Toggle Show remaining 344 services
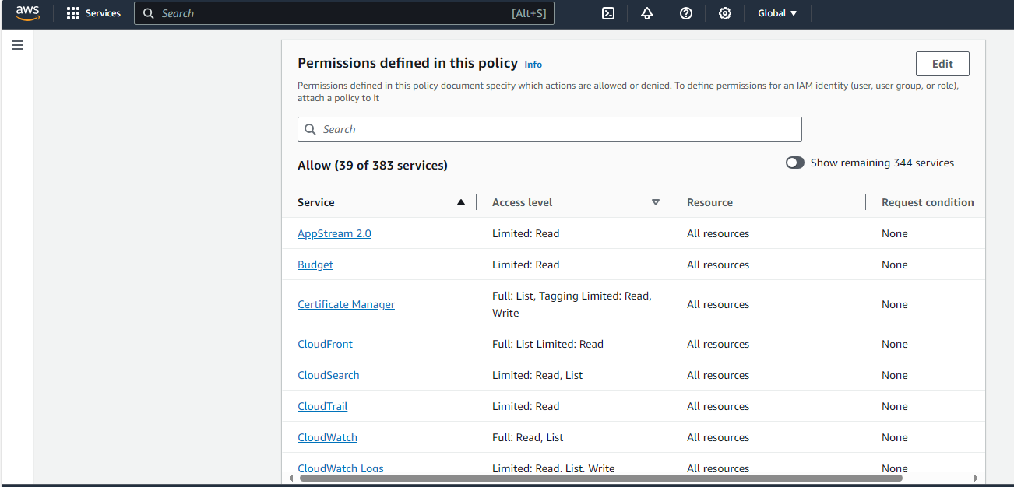The image size is (1014, 487). (795, 163)
